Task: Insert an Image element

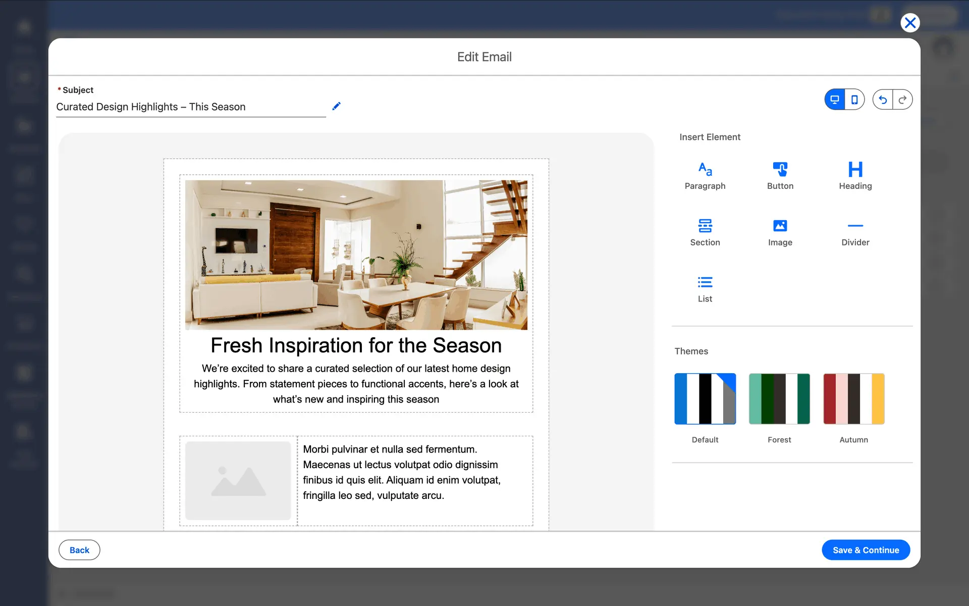Action: [780, 232]
